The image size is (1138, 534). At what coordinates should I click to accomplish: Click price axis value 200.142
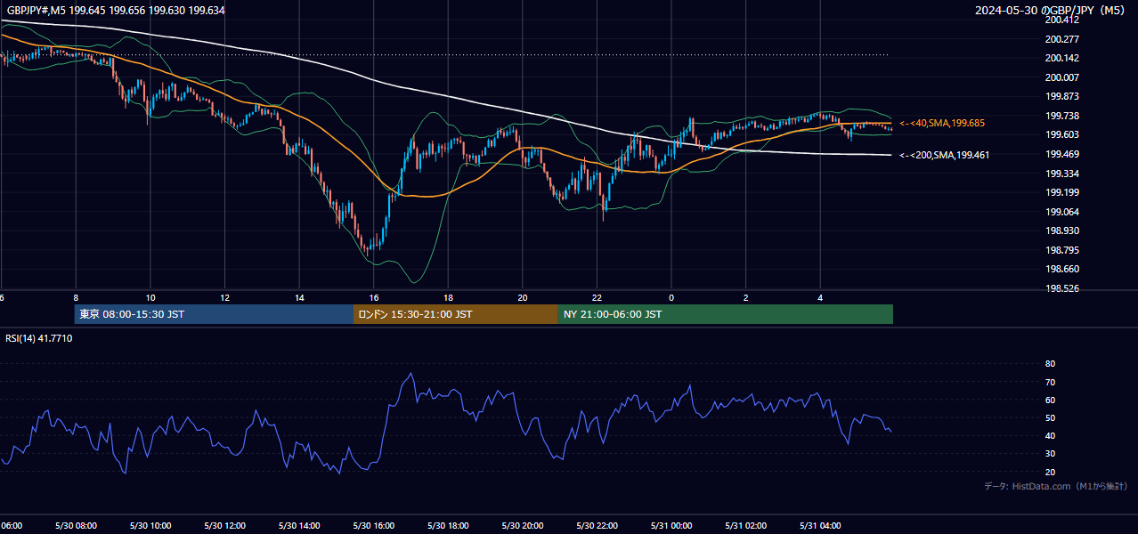click(x=1061, y=58)
